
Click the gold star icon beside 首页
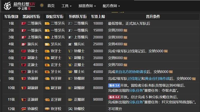click(42, 5)
